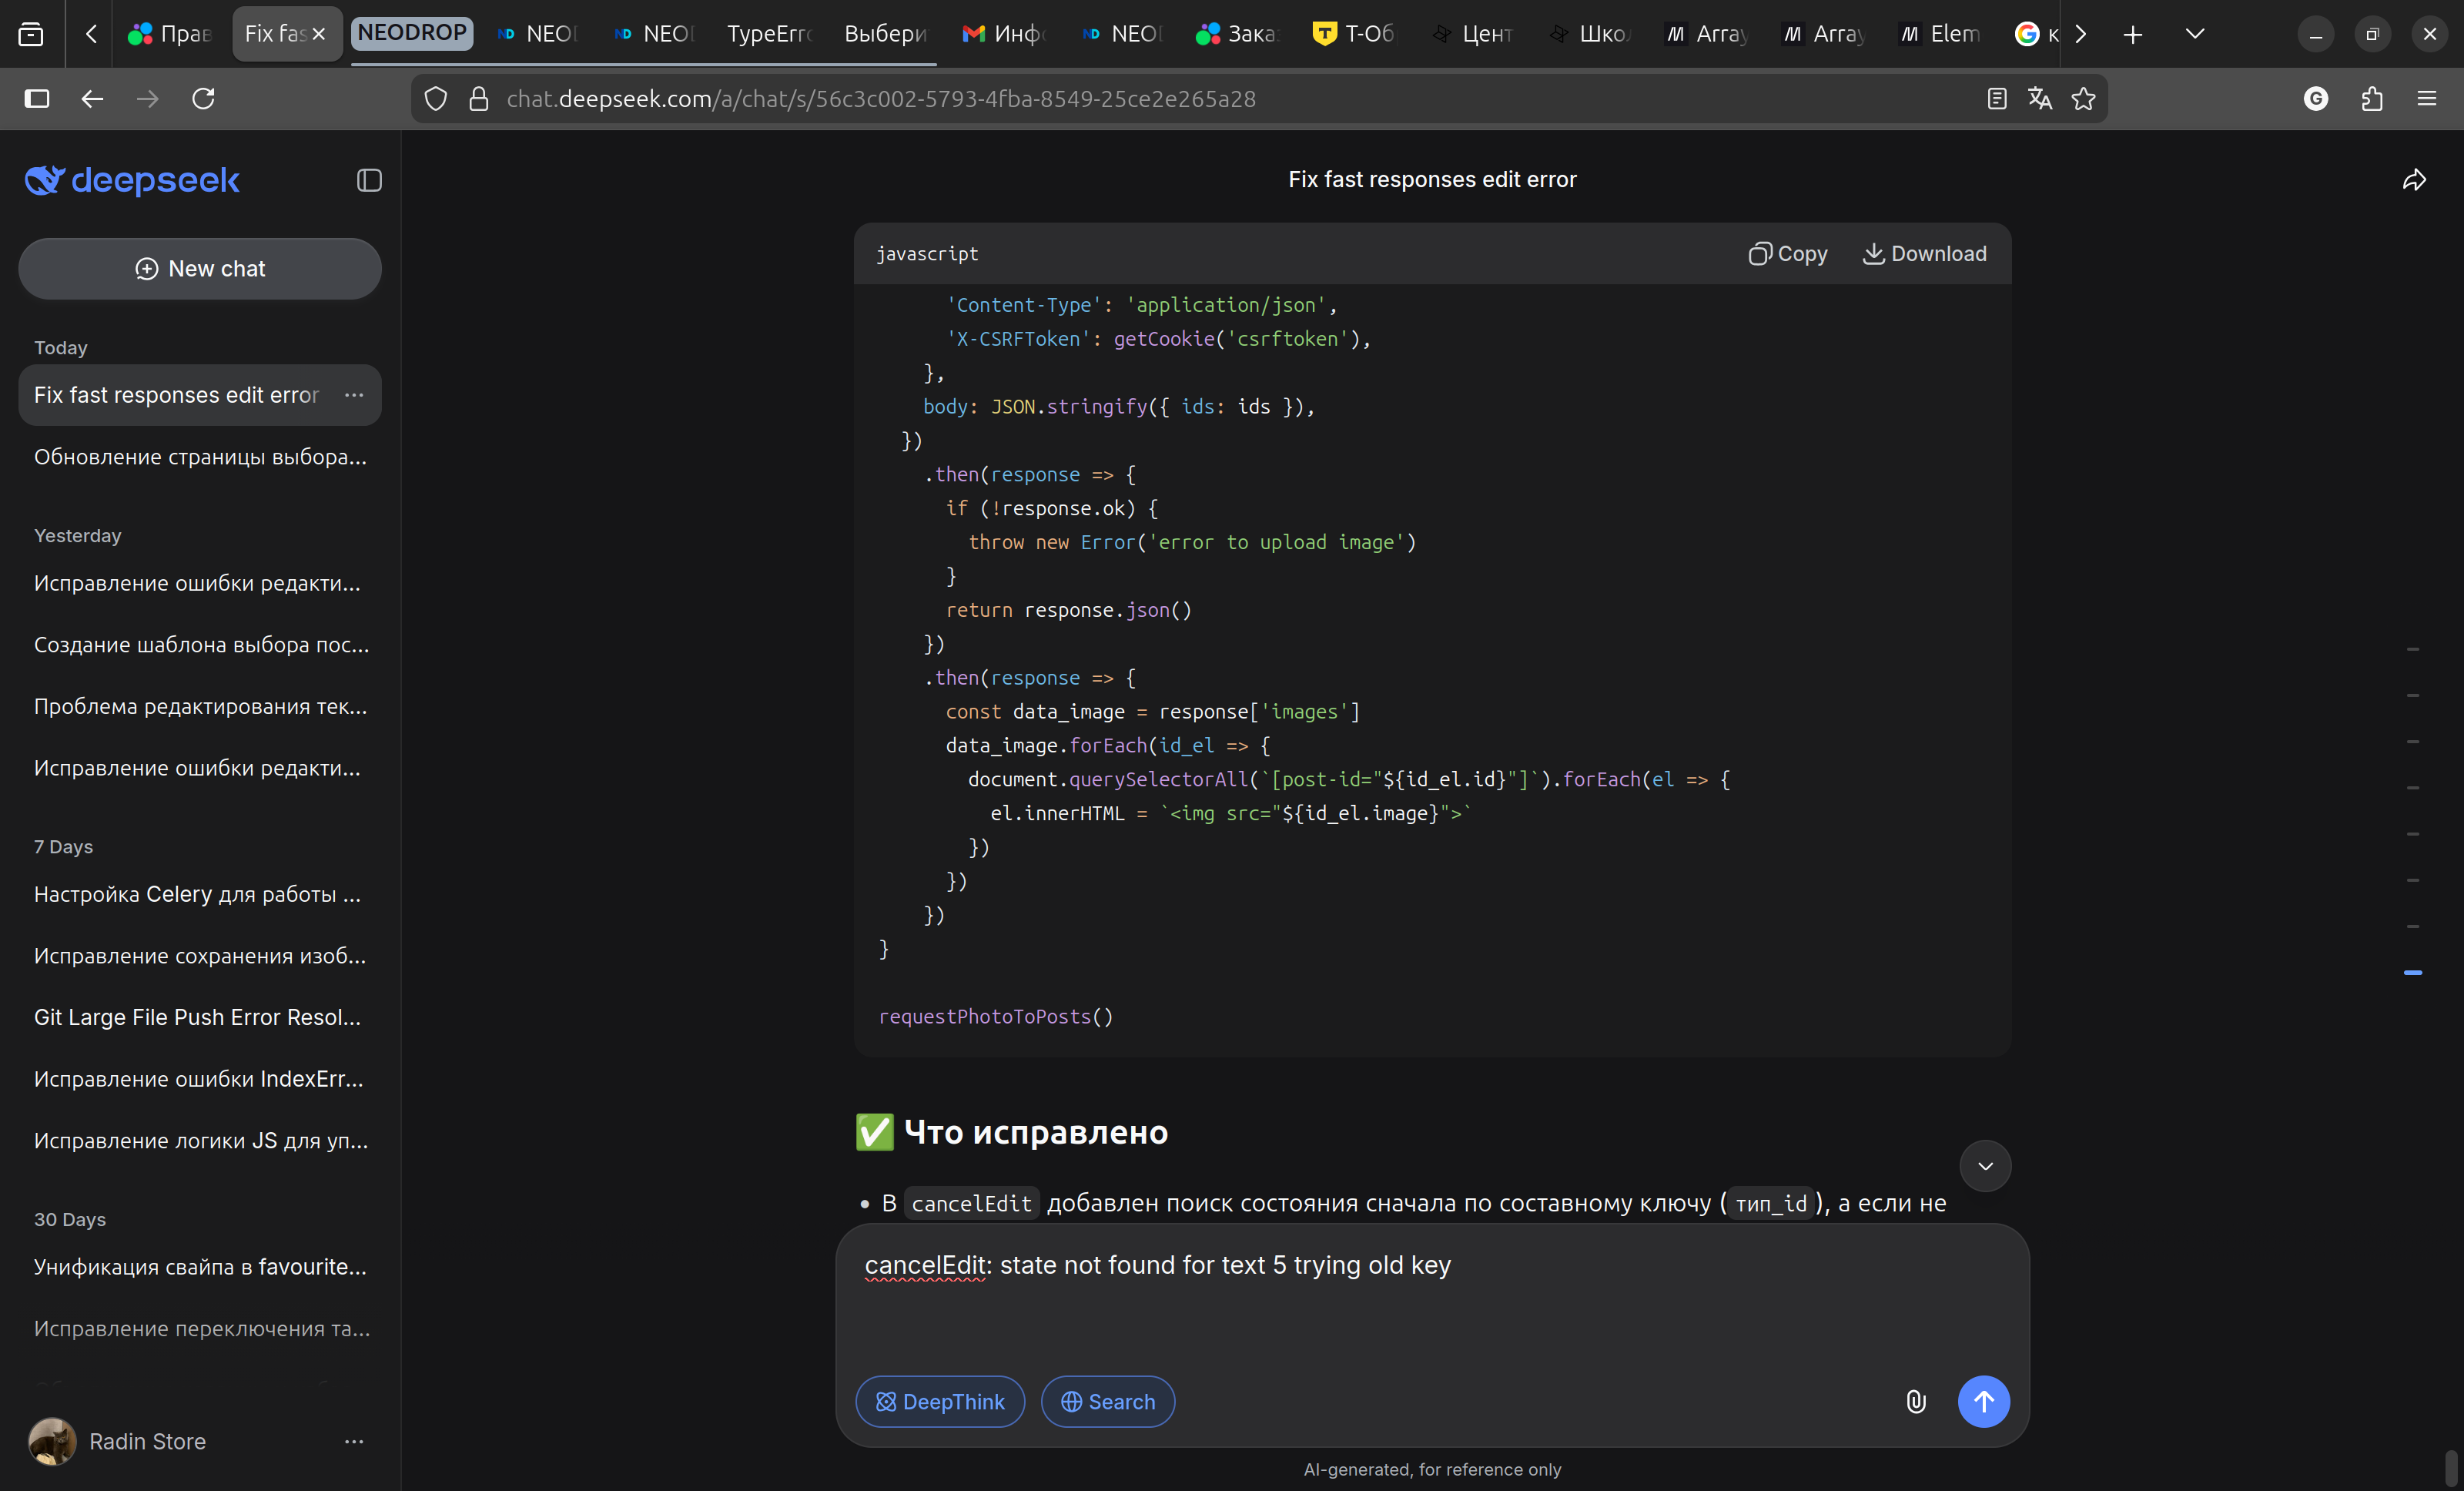Open Radin Store account options menu
The width and height of the screenshot is (2464, 1491).
tap(354, 1441)
